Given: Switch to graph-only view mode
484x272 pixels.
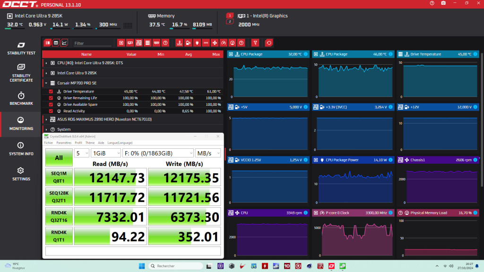Looking at the screenshot, I should point(64,43).
